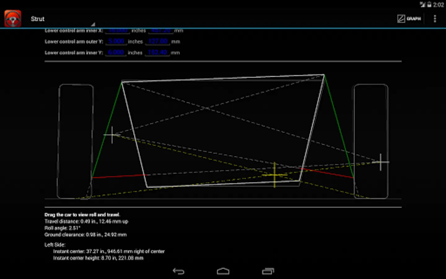Screen dimensions: 446x279
Task: Tap the yellow roll center crosshair marker
Action: [274, 175]
